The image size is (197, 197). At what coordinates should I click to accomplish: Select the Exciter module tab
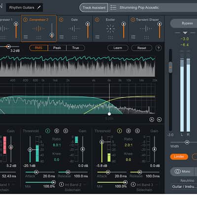pos(110,29)
